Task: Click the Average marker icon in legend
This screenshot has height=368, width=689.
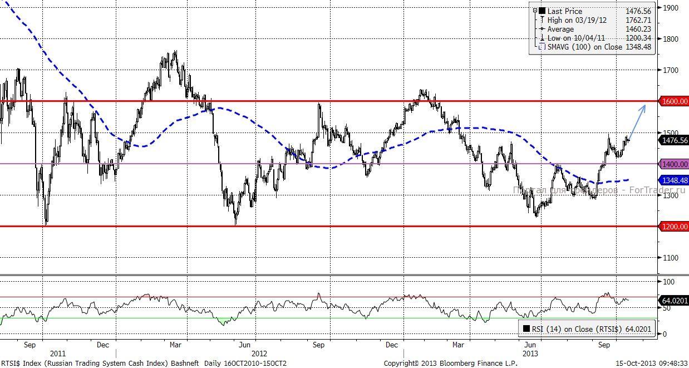Action: click(x=542, y=29)
